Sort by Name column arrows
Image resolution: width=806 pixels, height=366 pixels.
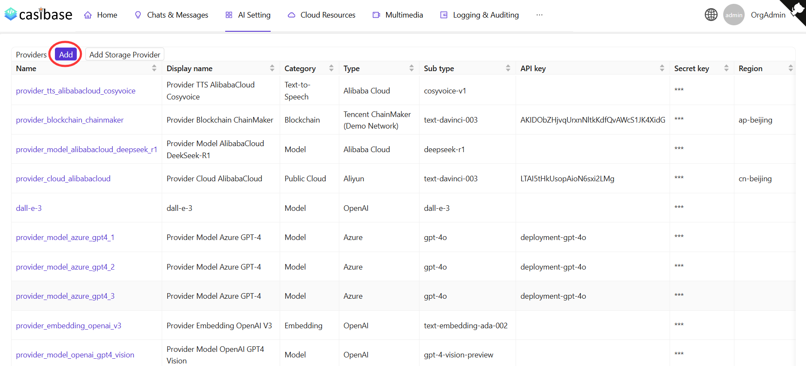point(154,68)
